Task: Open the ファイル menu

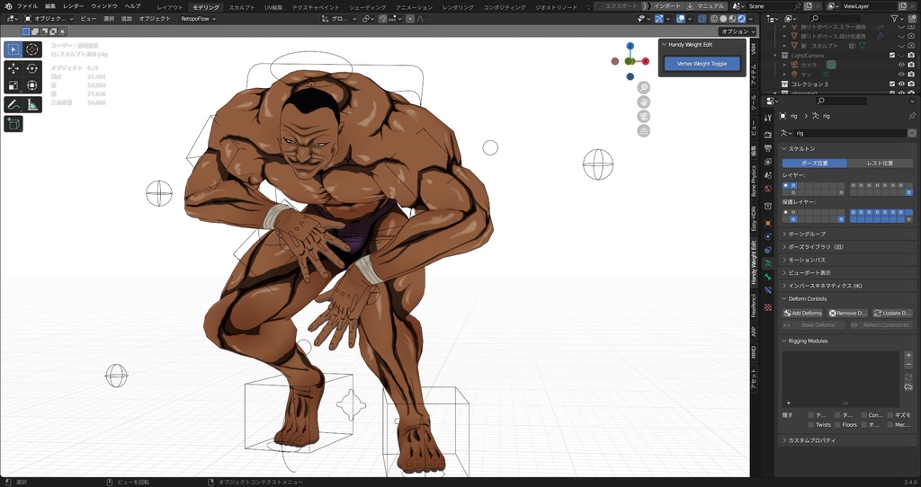Action: pos(27,6)
